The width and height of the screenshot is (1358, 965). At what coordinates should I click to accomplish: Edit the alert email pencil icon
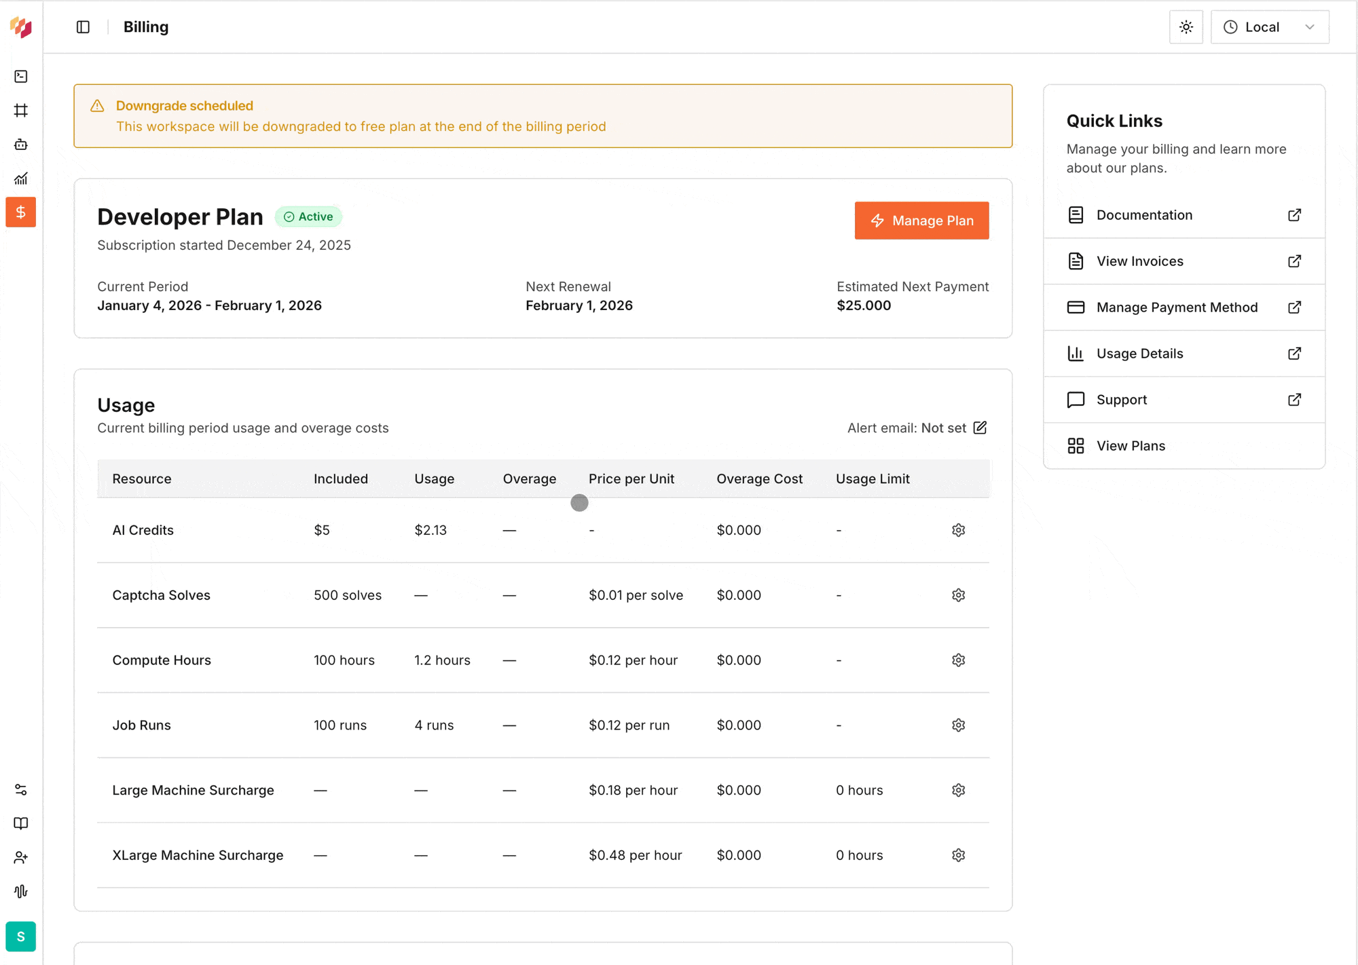980,428
